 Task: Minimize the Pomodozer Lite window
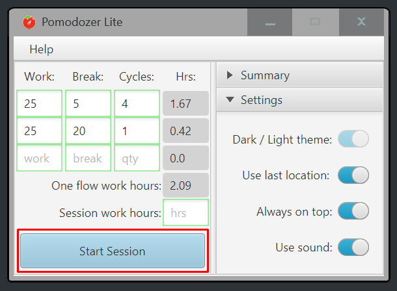[x=270, y=23]
